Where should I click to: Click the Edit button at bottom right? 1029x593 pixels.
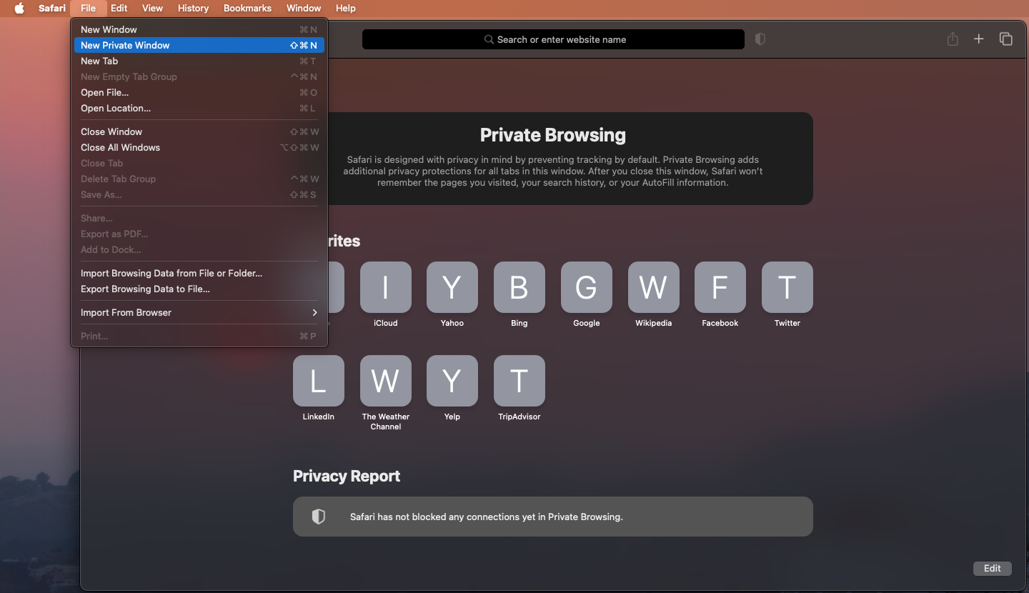click(x=992, y=569)
